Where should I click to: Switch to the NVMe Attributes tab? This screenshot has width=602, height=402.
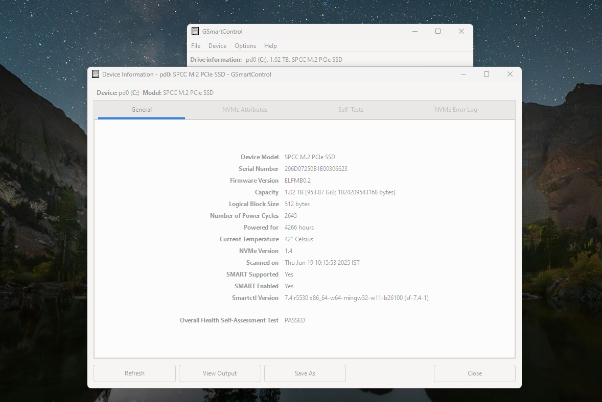click(245, 110)
